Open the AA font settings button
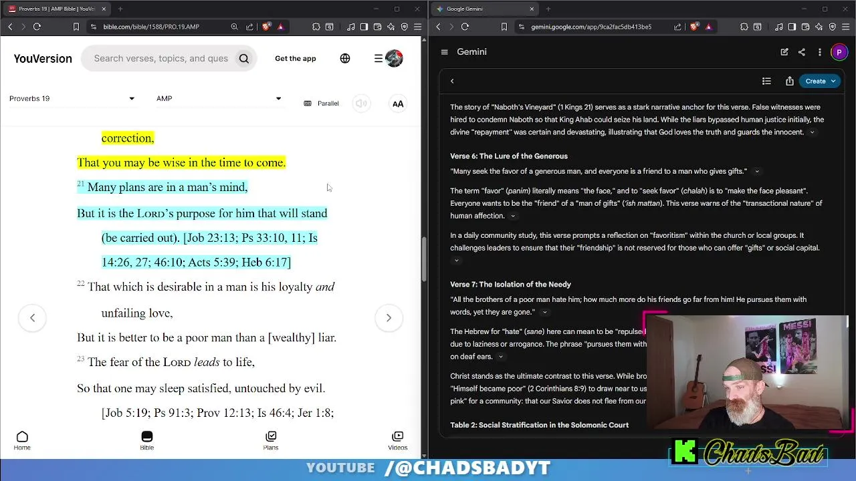This screenshot has height=481, width=856. pyautogui.click(x=398, y=104)
